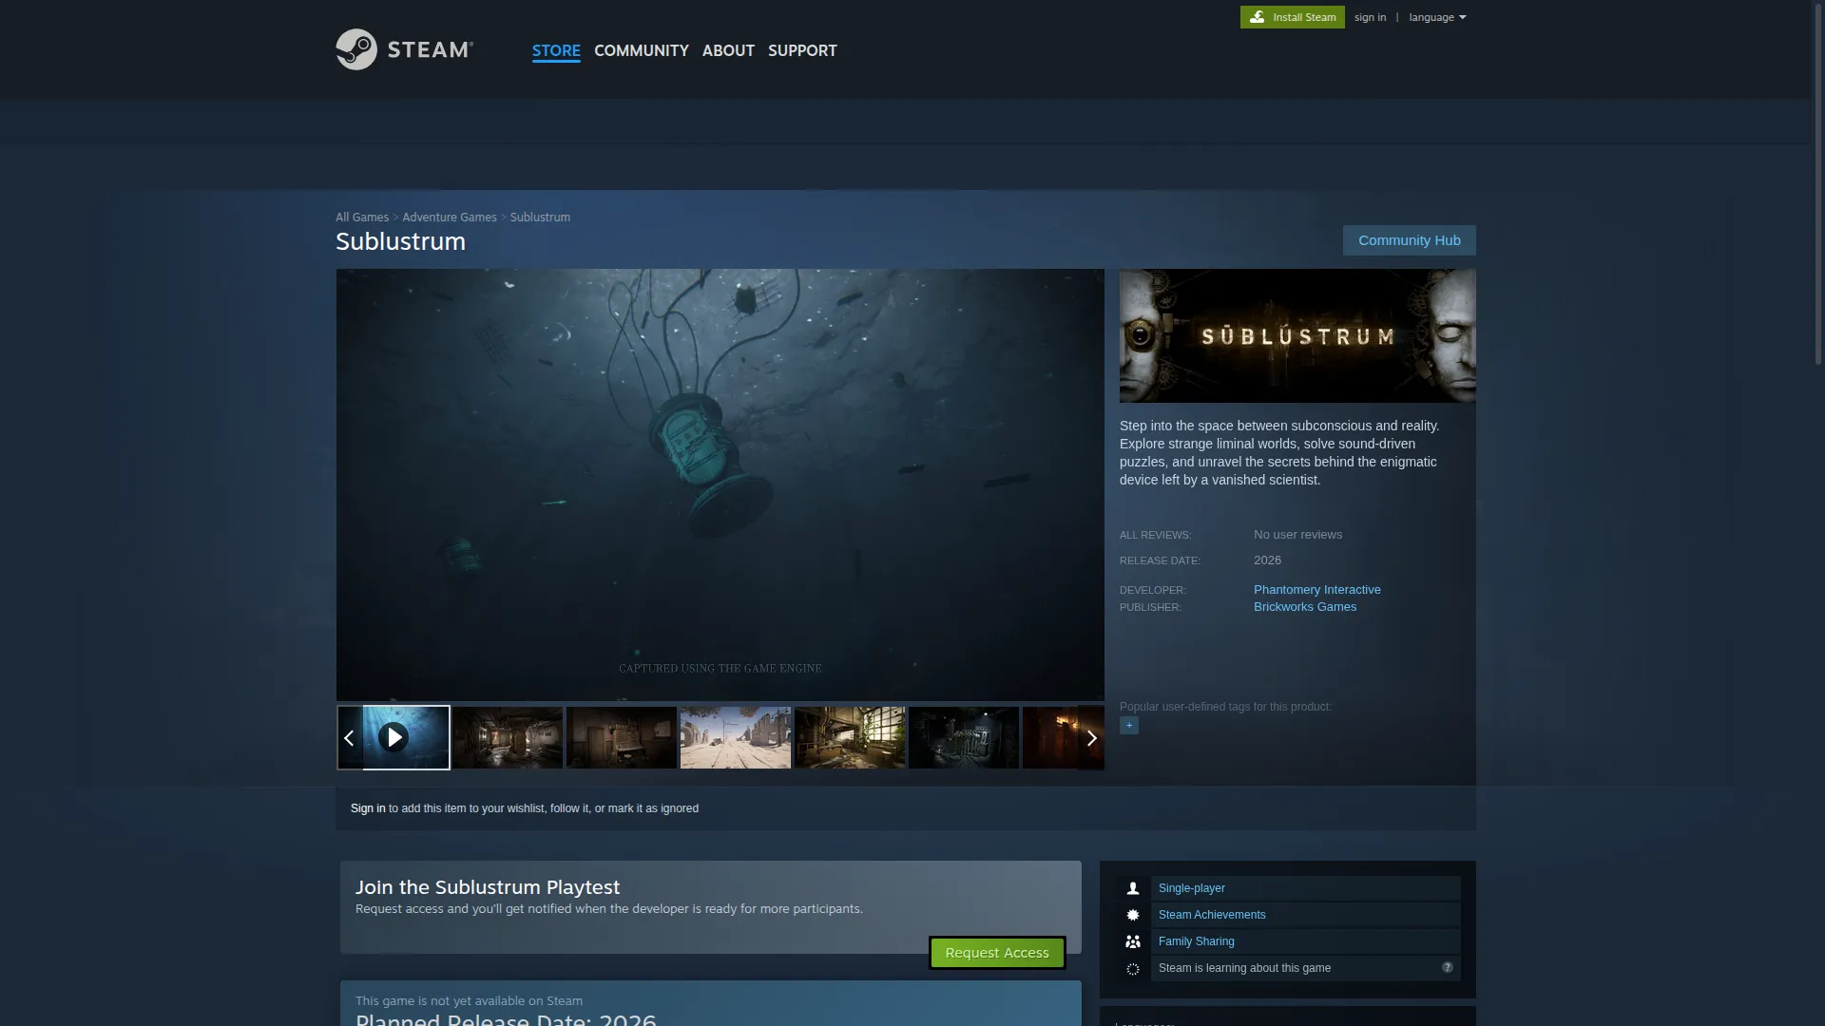Open the language dropdown

click(x=1437, y=17)
